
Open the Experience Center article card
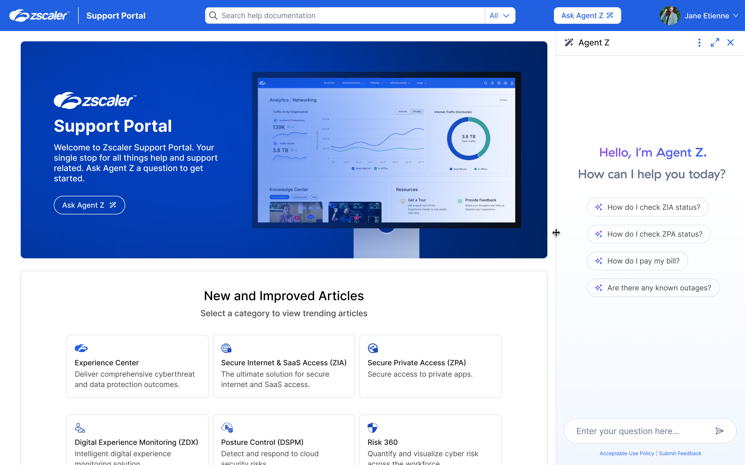point(138,366)
